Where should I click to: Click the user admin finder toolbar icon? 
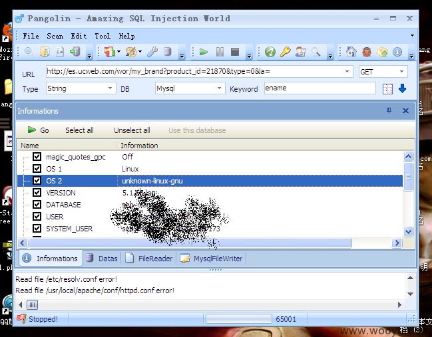[x=301, y=52]
